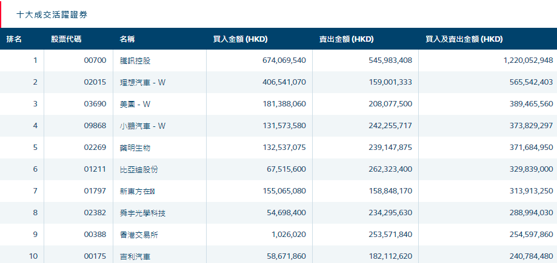The image size is (557, 263).
Task: Click the 買入金額 (HKD) column header
Action: tap(240, 39)
